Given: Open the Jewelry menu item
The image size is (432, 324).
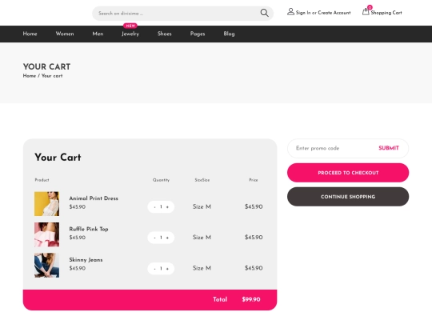Looking at the screenshot, I should click(130, 34).
